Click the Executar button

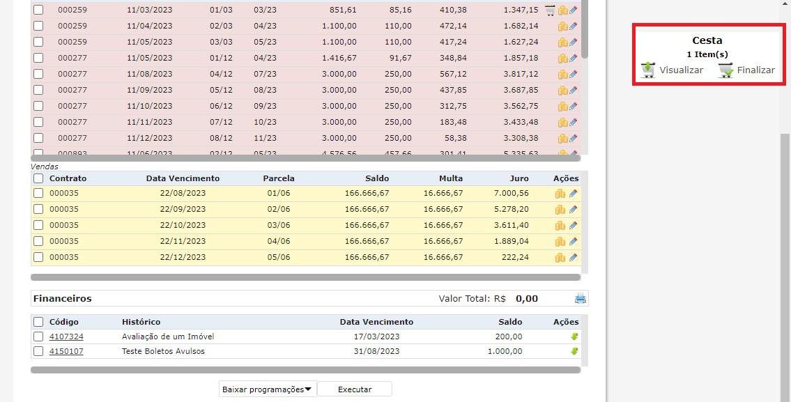coord(355,389)
